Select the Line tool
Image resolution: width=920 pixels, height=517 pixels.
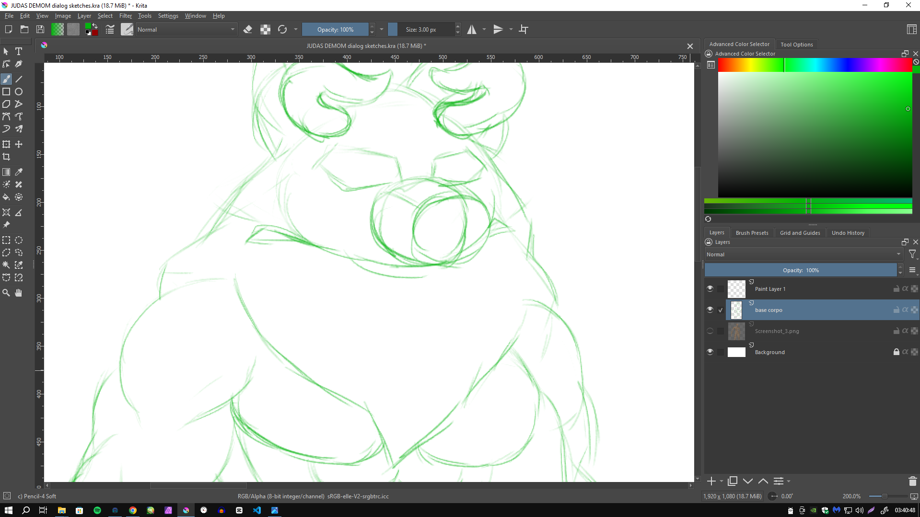click(19, 79)
